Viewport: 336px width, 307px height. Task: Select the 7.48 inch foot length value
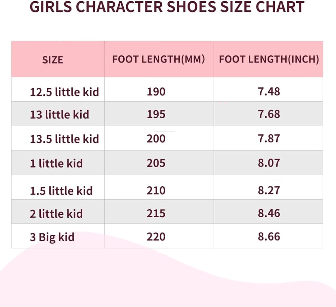[269, 91]
